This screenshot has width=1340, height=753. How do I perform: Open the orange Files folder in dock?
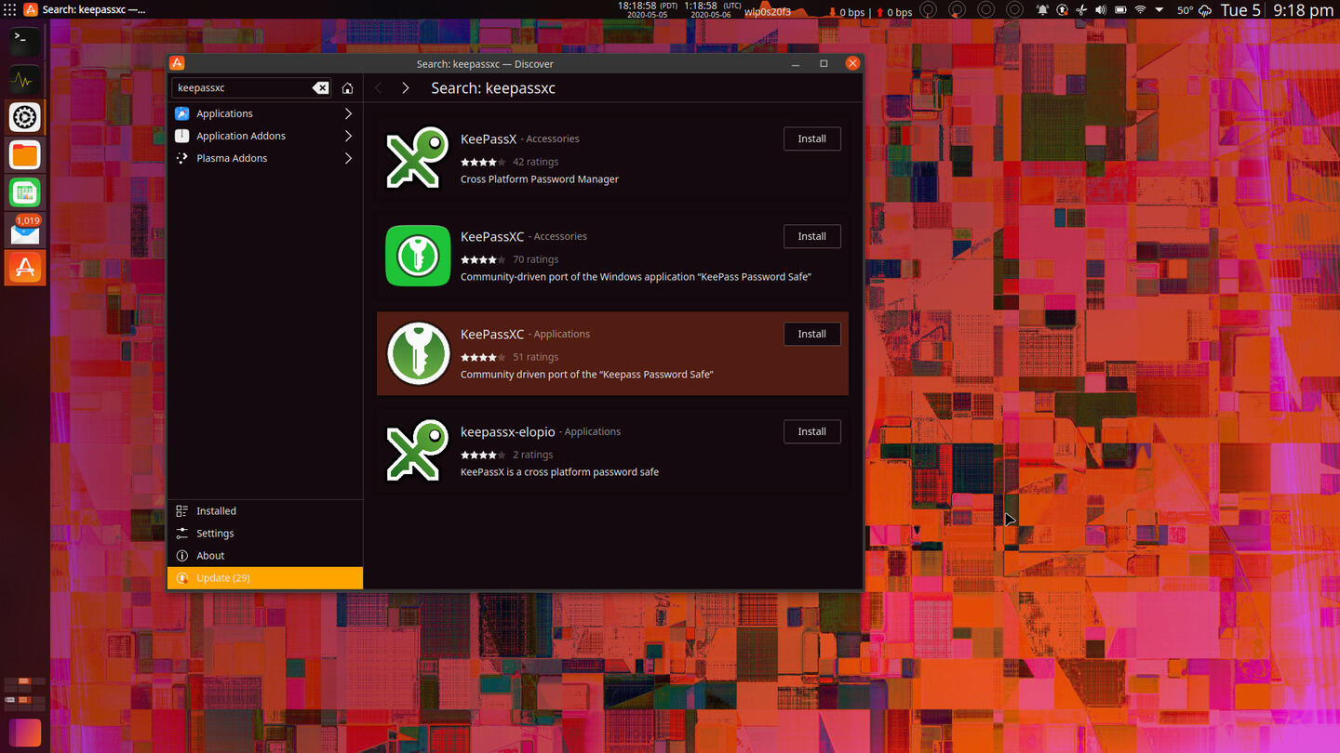coord(24,154)
